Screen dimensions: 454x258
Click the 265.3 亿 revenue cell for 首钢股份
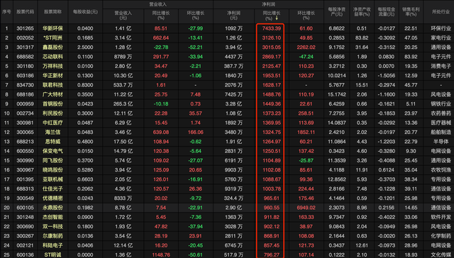click(x=123, y=103)
